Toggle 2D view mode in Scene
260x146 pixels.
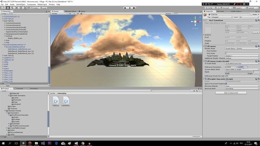coord(70,13)
